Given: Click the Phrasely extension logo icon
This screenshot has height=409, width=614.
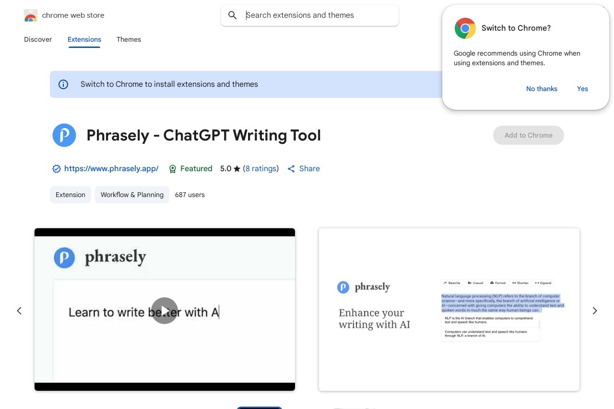Looking at the screenshot, I should point(64,135).
